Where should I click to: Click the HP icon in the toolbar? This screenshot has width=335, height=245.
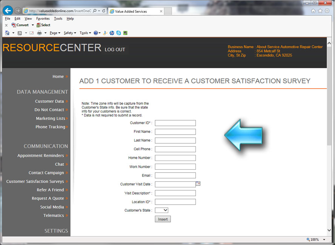pyautogui.click(x=112, y=33)
